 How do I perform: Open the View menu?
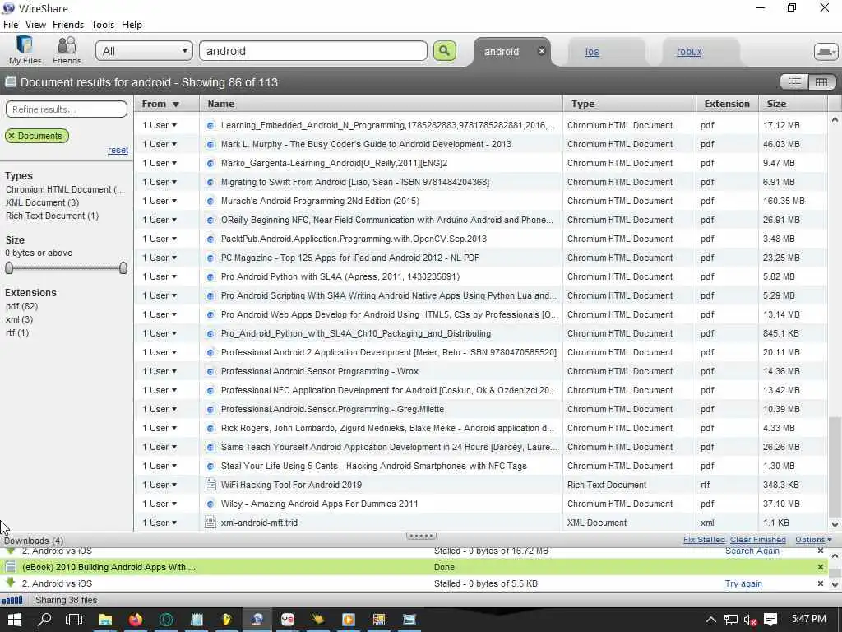pos(35,24)
